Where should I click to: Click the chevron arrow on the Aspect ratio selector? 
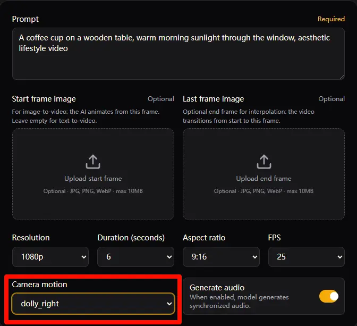[x=254, y=257]
